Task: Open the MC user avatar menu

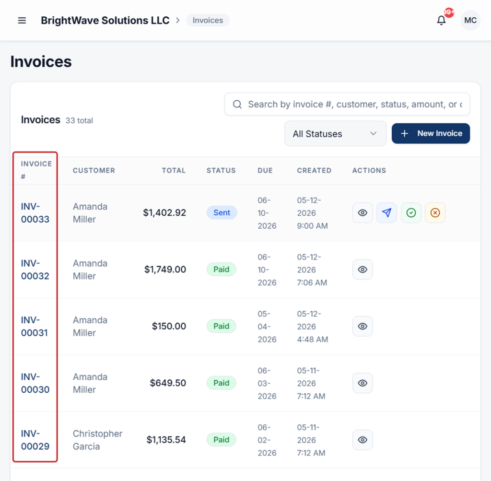Action: click(x=470, y=20)
